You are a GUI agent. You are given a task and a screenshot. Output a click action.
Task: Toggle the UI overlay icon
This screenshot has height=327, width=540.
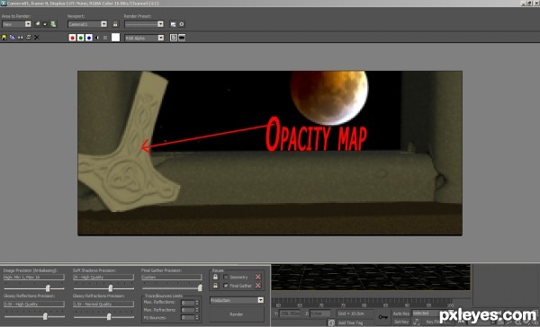pos(174,38)
